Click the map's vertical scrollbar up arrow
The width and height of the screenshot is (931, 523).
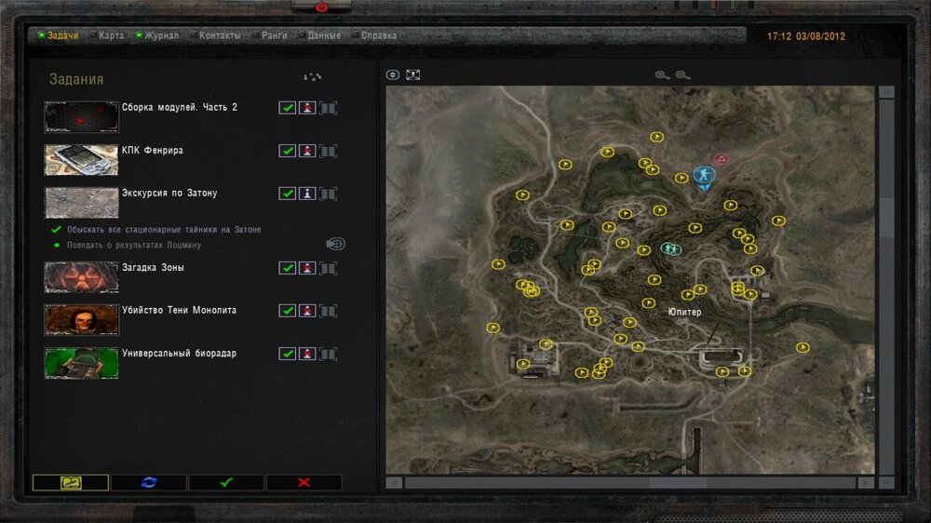click(x=886, y=92)
